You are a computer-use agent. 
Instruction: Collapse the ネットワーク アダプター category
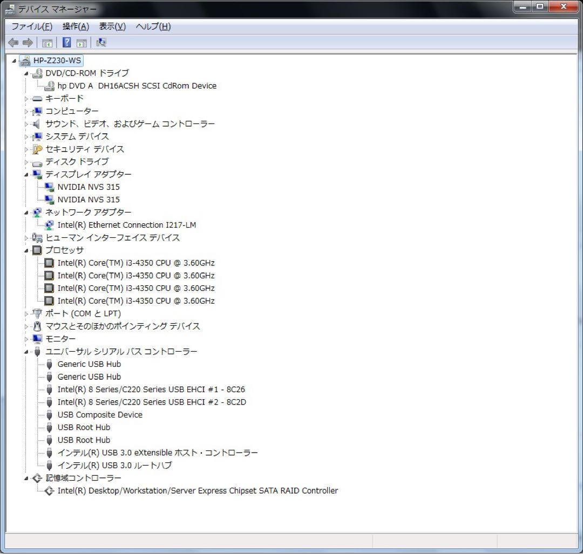click(x=26, y=213)
